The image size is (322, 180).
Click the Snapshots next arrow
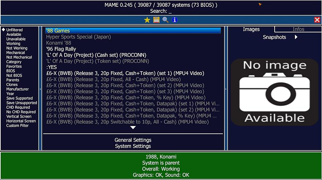(296, 37)
